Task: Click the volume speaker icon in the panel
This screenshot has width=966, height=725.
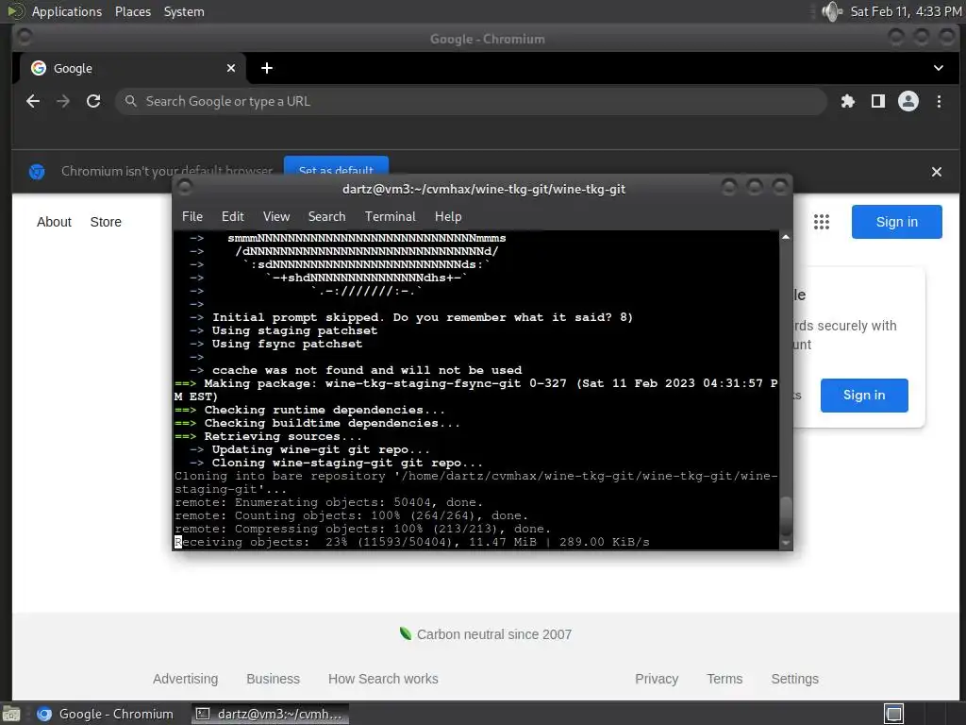Action: [x=832, y=11]
